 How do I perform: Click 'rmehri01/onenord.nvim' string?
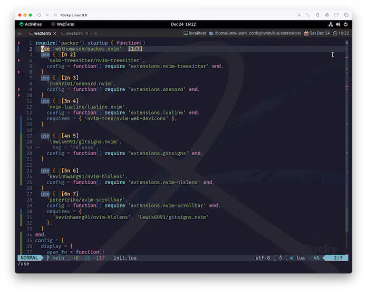[x=80, y=84]
